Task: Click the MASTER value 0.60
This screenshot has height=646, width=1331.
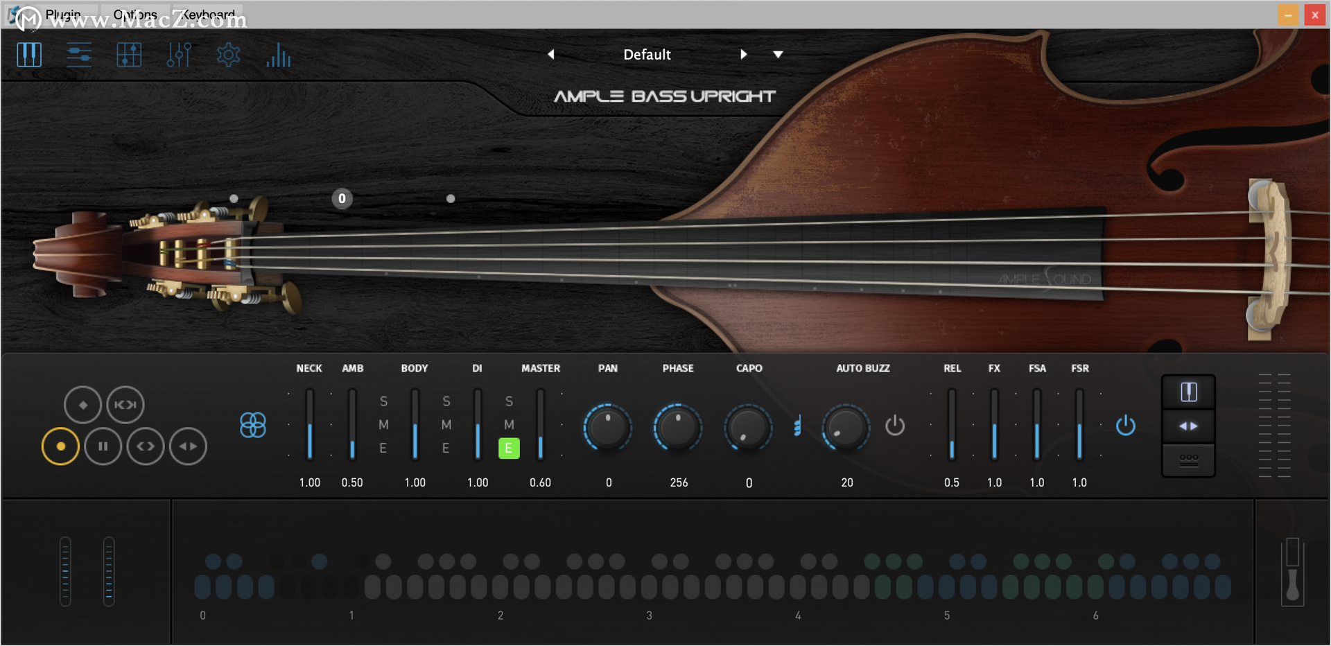Action: click(x=541, y=482)
